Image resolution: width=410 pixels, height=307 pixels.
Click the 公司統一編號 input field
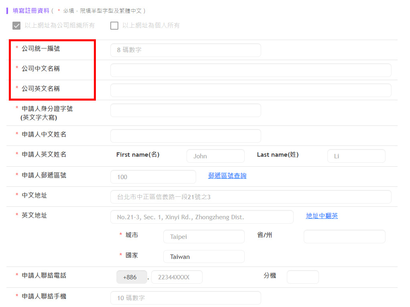(185, 50)
